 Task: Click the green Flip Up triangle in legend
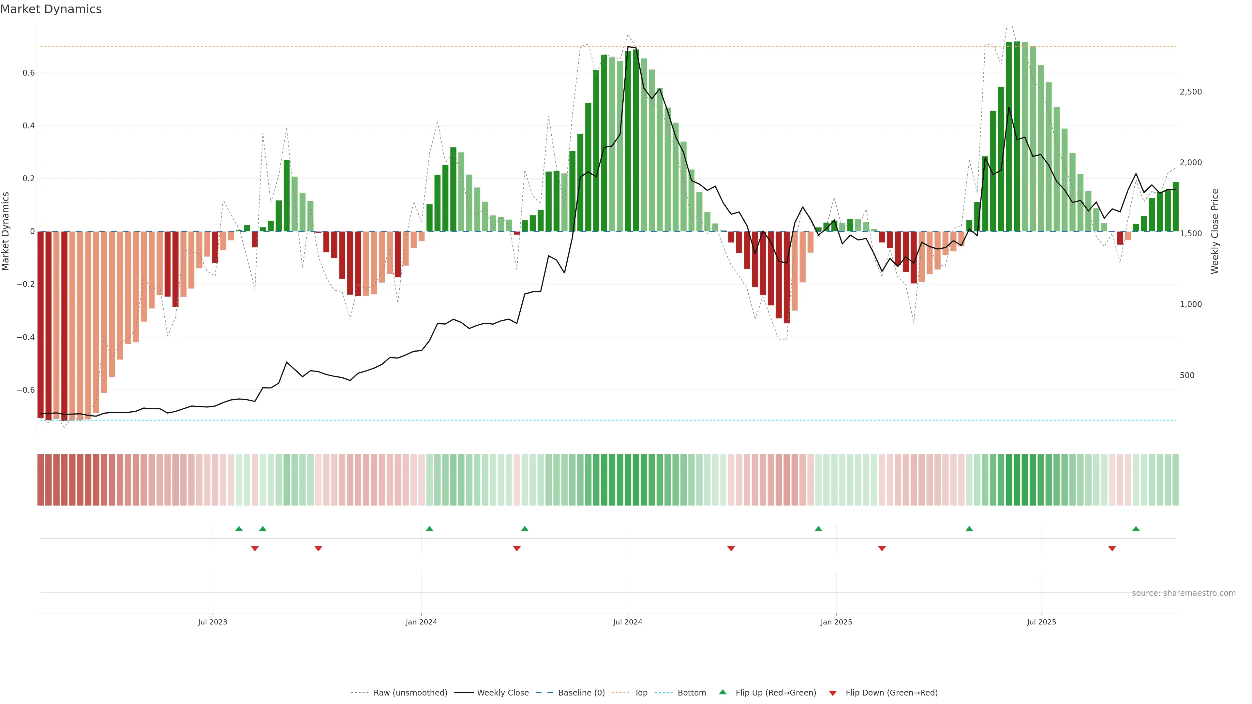[722, 692]
